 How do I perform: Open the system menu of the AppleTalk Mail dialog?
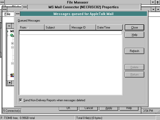(x=18, y=14)
